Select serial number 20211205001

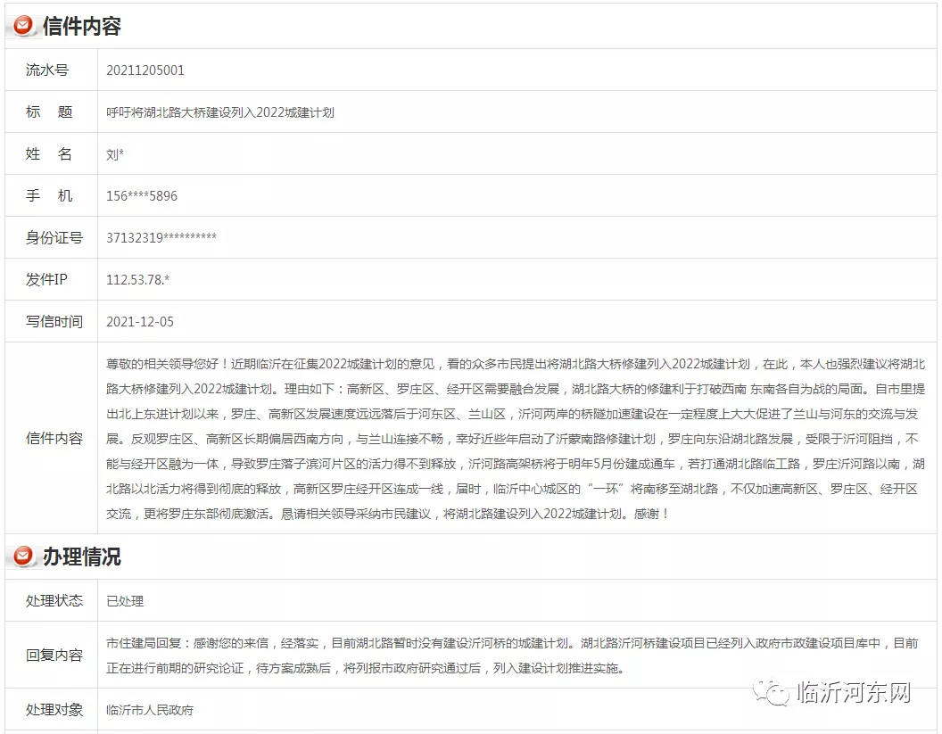pos(145,70)
